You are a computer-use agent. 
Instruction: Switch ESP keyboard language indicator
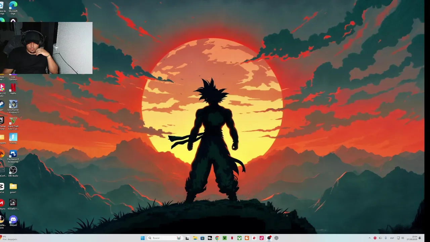(x=392, y=238)
